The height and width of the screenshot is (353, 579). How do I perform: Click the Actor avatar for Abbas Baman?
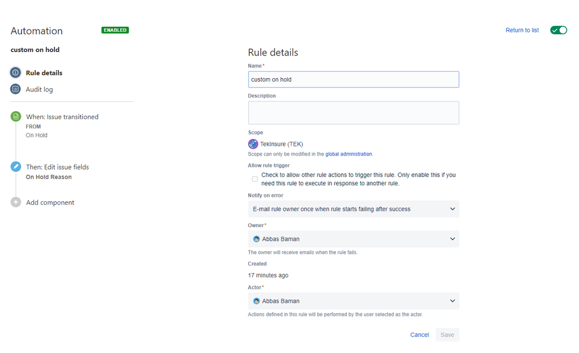point(256,301)
